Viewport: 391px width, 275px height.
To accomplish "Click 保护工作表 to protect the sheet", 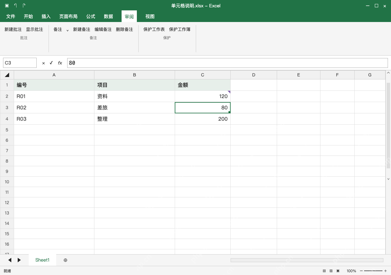I will coord(154,29).
